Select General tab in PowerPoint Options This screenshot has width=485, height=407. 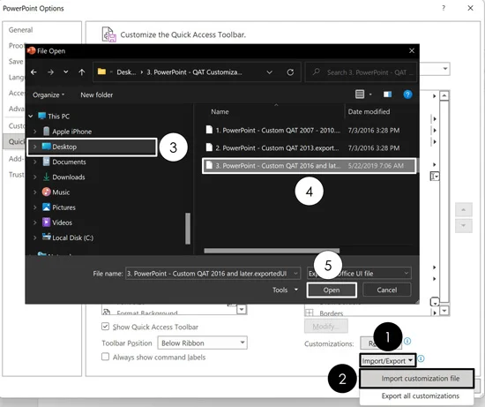point(20,30)
